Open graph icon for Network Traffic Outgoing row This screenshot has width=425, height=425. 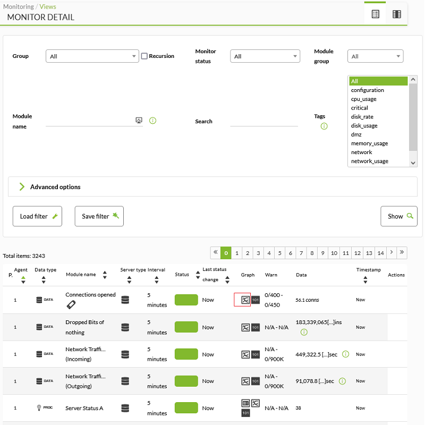point(245,381)
